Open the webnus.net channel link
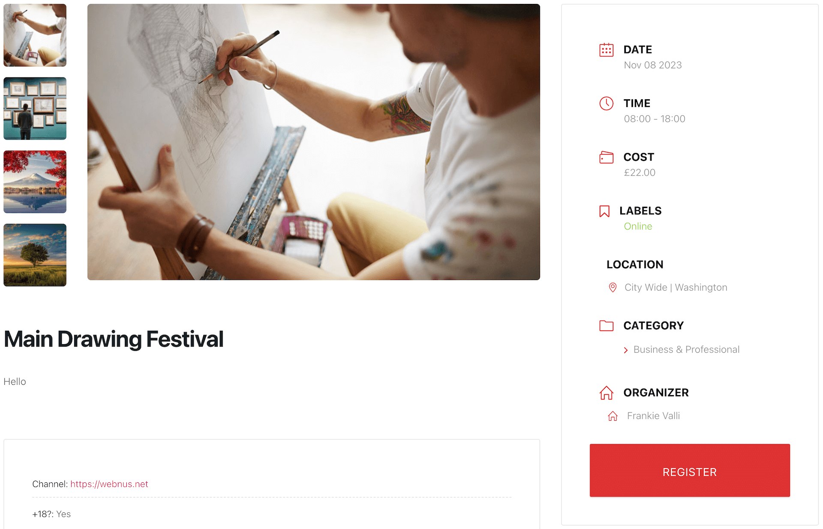 (109, 484)
